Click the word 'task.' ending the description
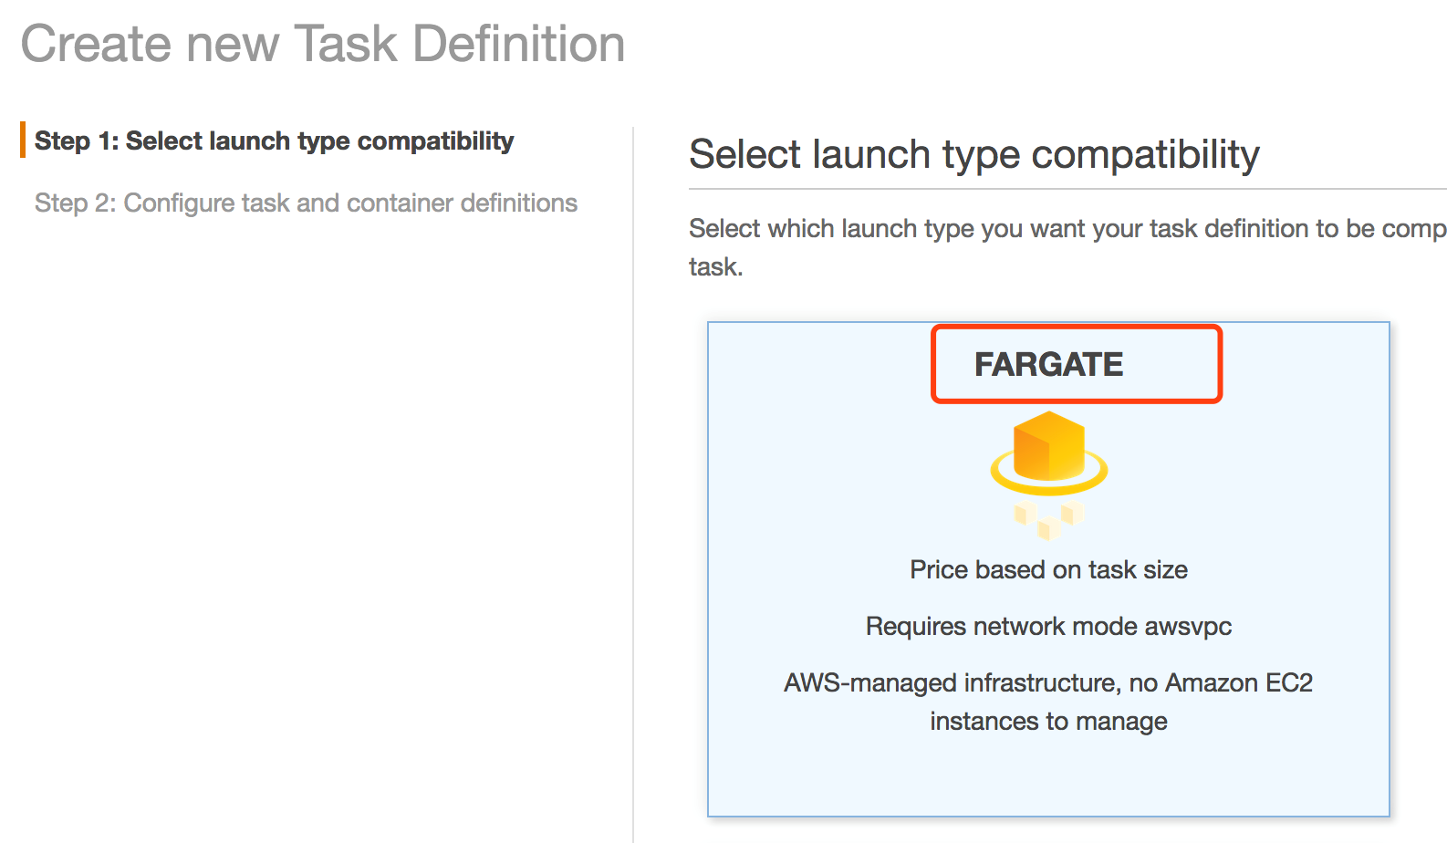Screen dimensions: 1447x843 [x=716, y=267]
